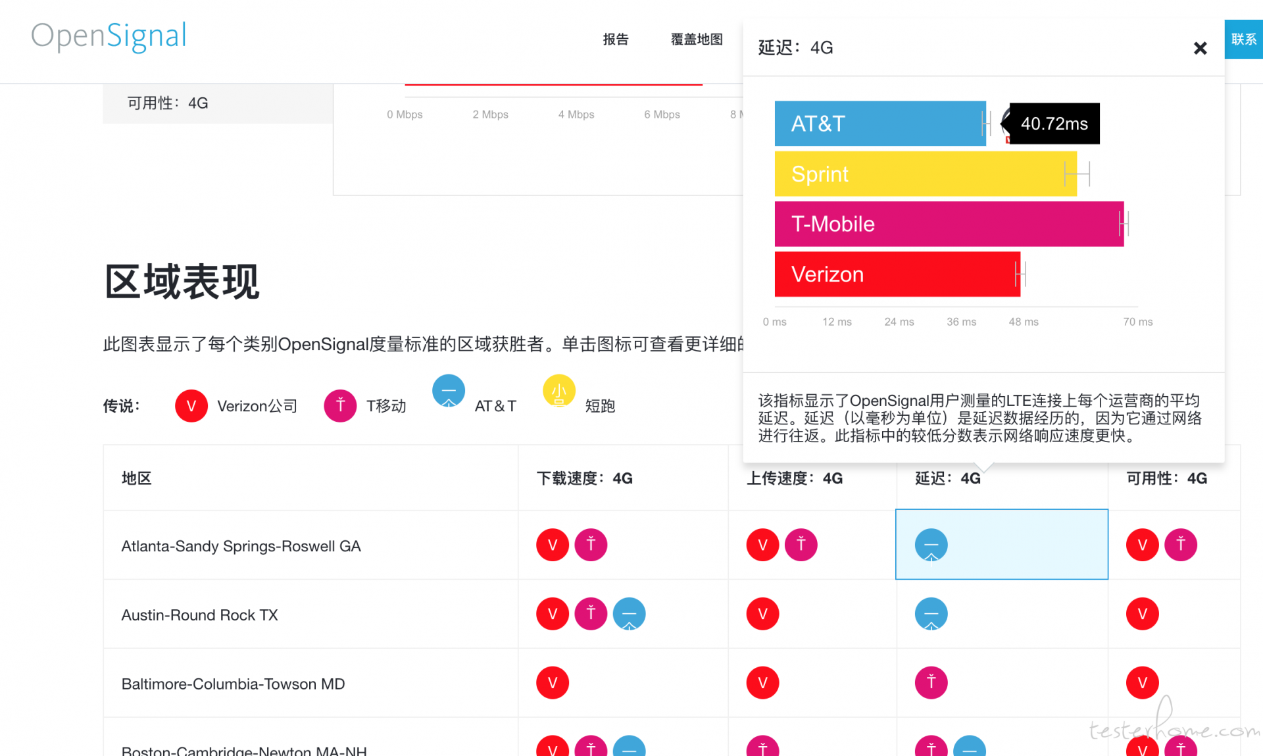Viewport: 1263px width, 756px height.
Task: Click the 区域表现 section heading
Action: tap(182, 282)
